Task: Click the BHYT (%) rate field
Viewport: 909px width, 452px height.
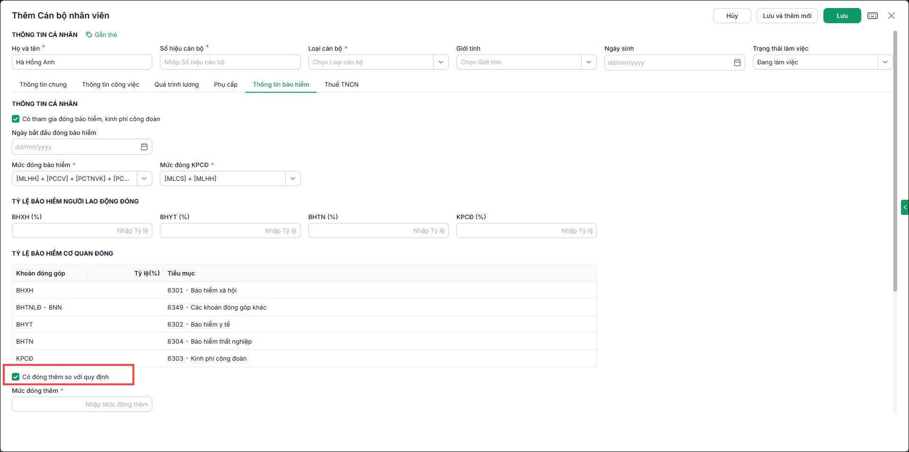Action: 230,230
